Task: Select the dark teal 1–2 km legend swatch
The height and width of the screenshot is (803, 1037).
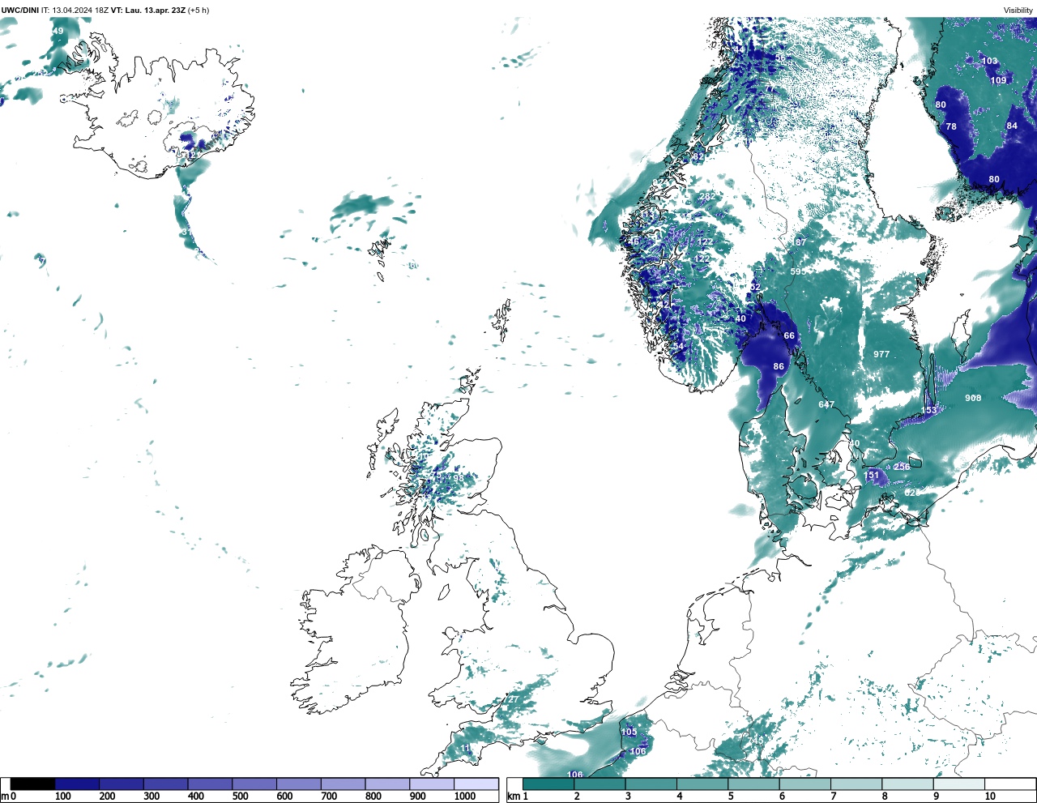Action: tap(548, 784)
